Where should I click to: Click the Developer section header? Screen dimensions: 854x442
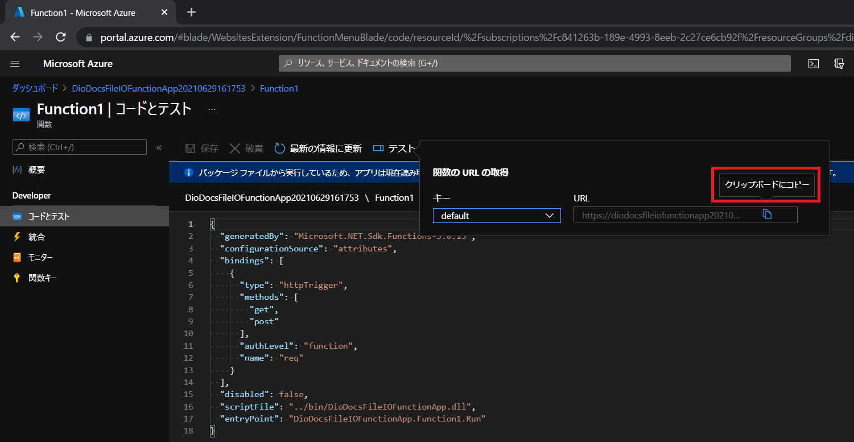32,196
